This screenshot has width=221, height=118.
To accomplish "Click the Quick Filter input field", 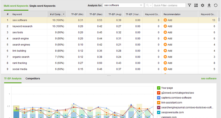I will tap(169, 5).
